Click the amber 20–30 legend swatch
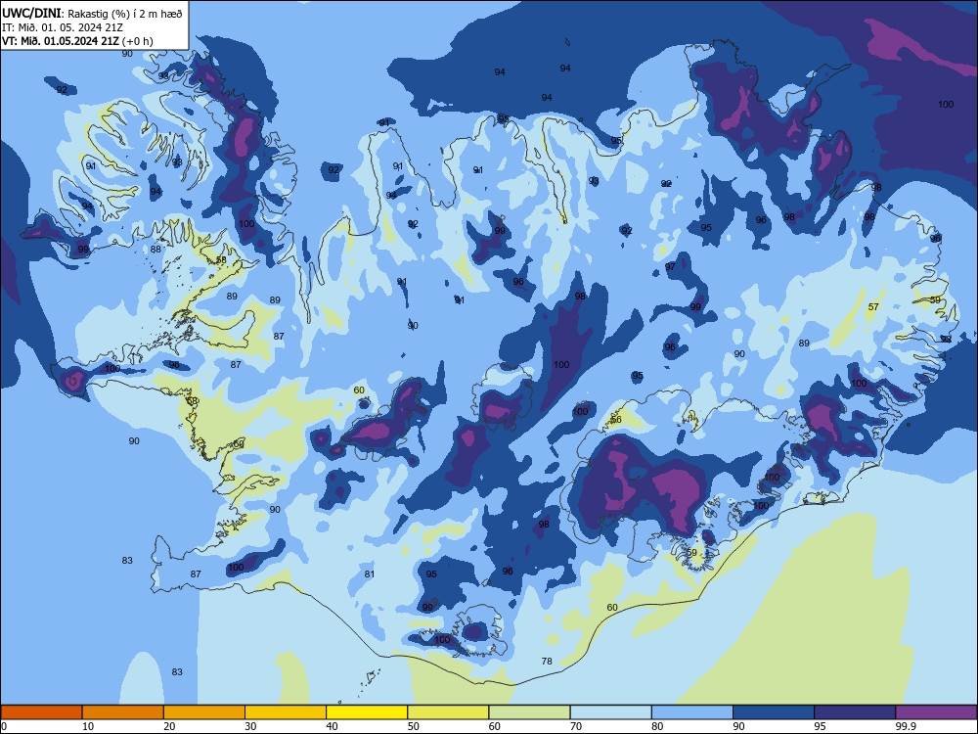The height and width of the screenshot is (734, 978). 204,712
